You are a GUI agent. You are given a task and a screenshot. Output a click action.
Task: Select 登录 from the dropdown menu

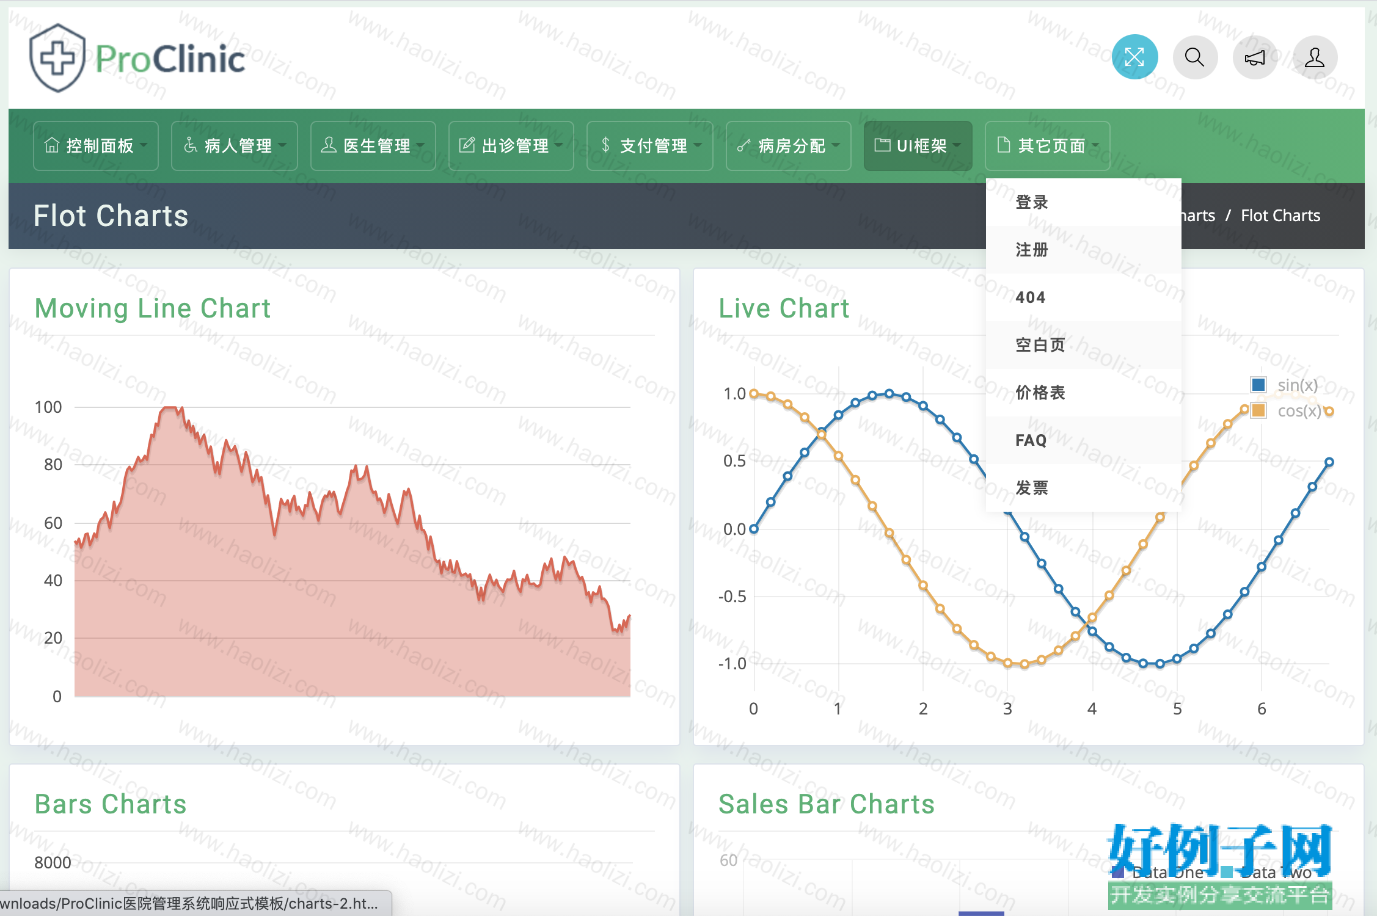1083,202
